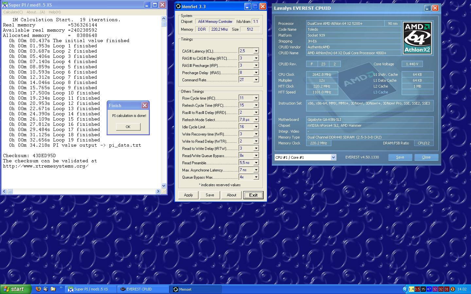Click the Super PI horizontal scrollbar right arrow

(159, 191)
